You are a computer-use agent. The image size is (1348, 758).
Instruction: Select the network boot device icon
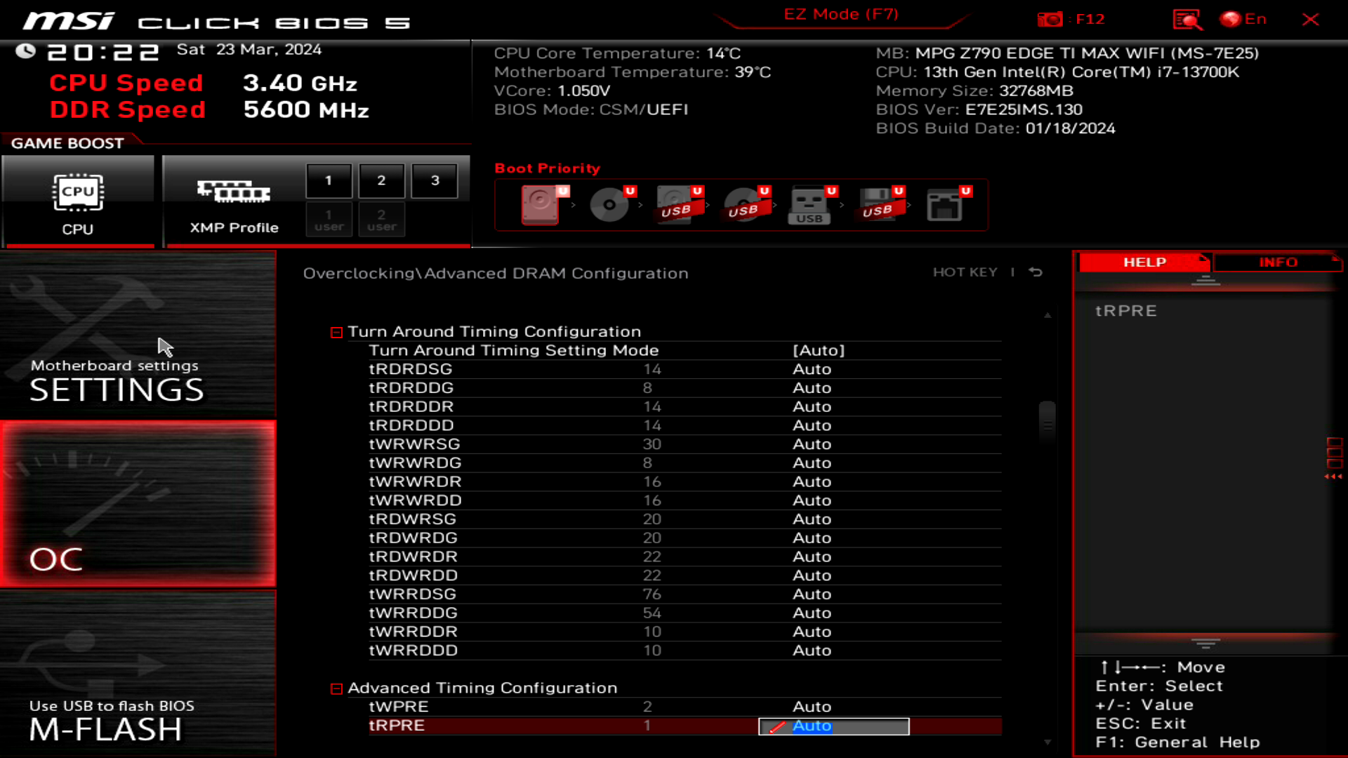947,205
